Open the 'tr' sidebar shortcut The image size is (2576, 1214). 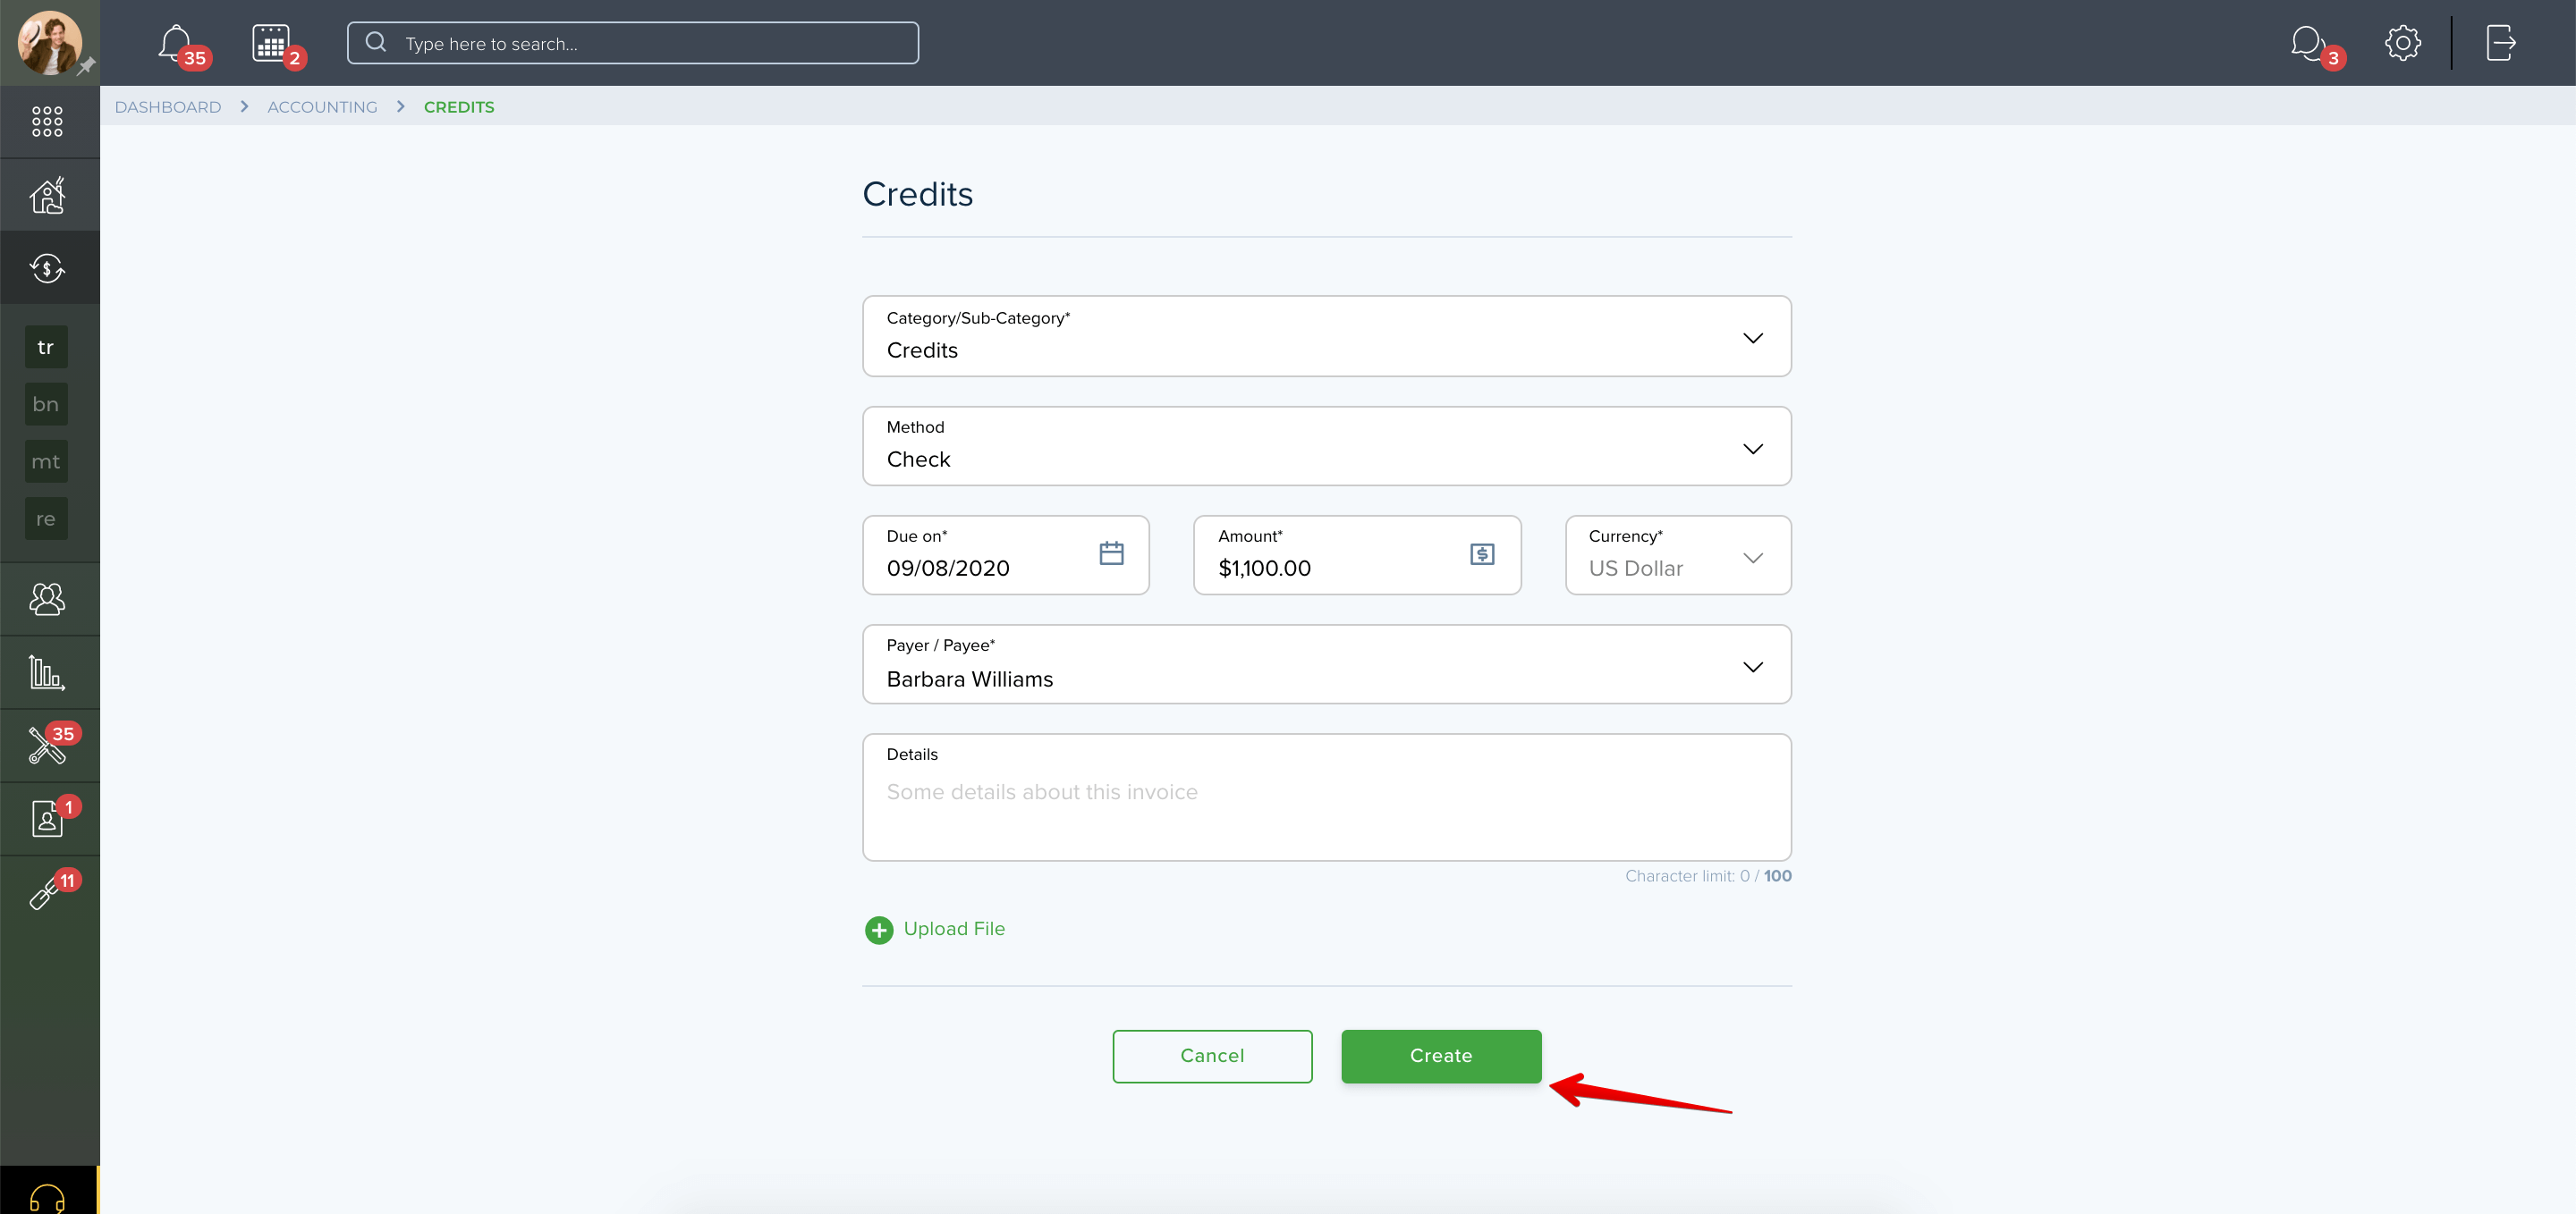point(46,347)
